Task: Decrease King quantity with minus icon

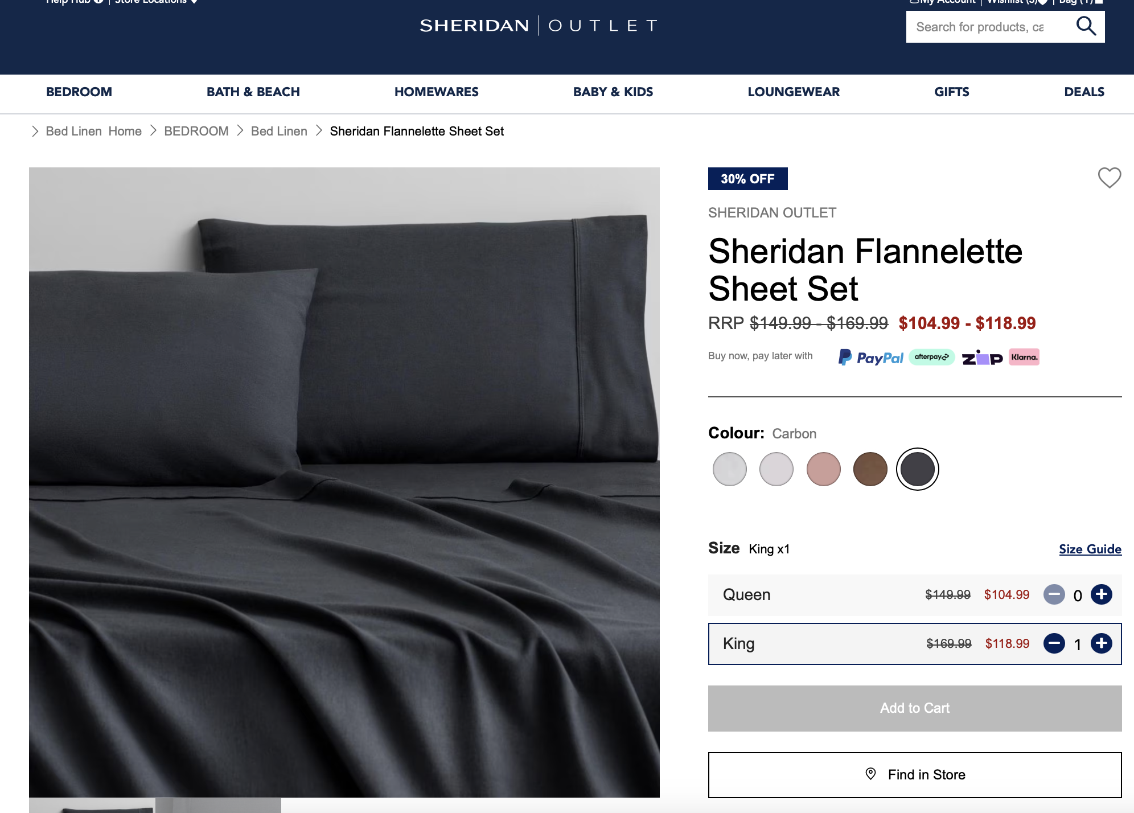Action: click(x=1054, y=643)
